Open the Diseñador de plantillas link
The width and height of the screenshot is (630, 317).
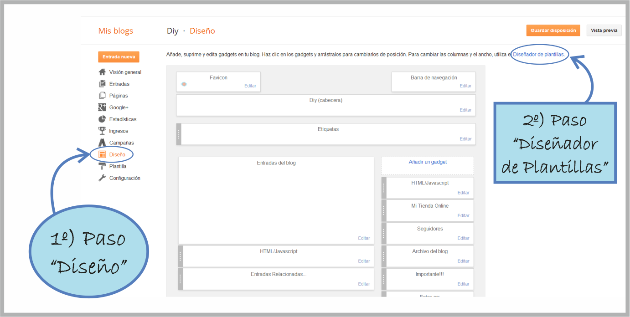(x=539, y=54)
